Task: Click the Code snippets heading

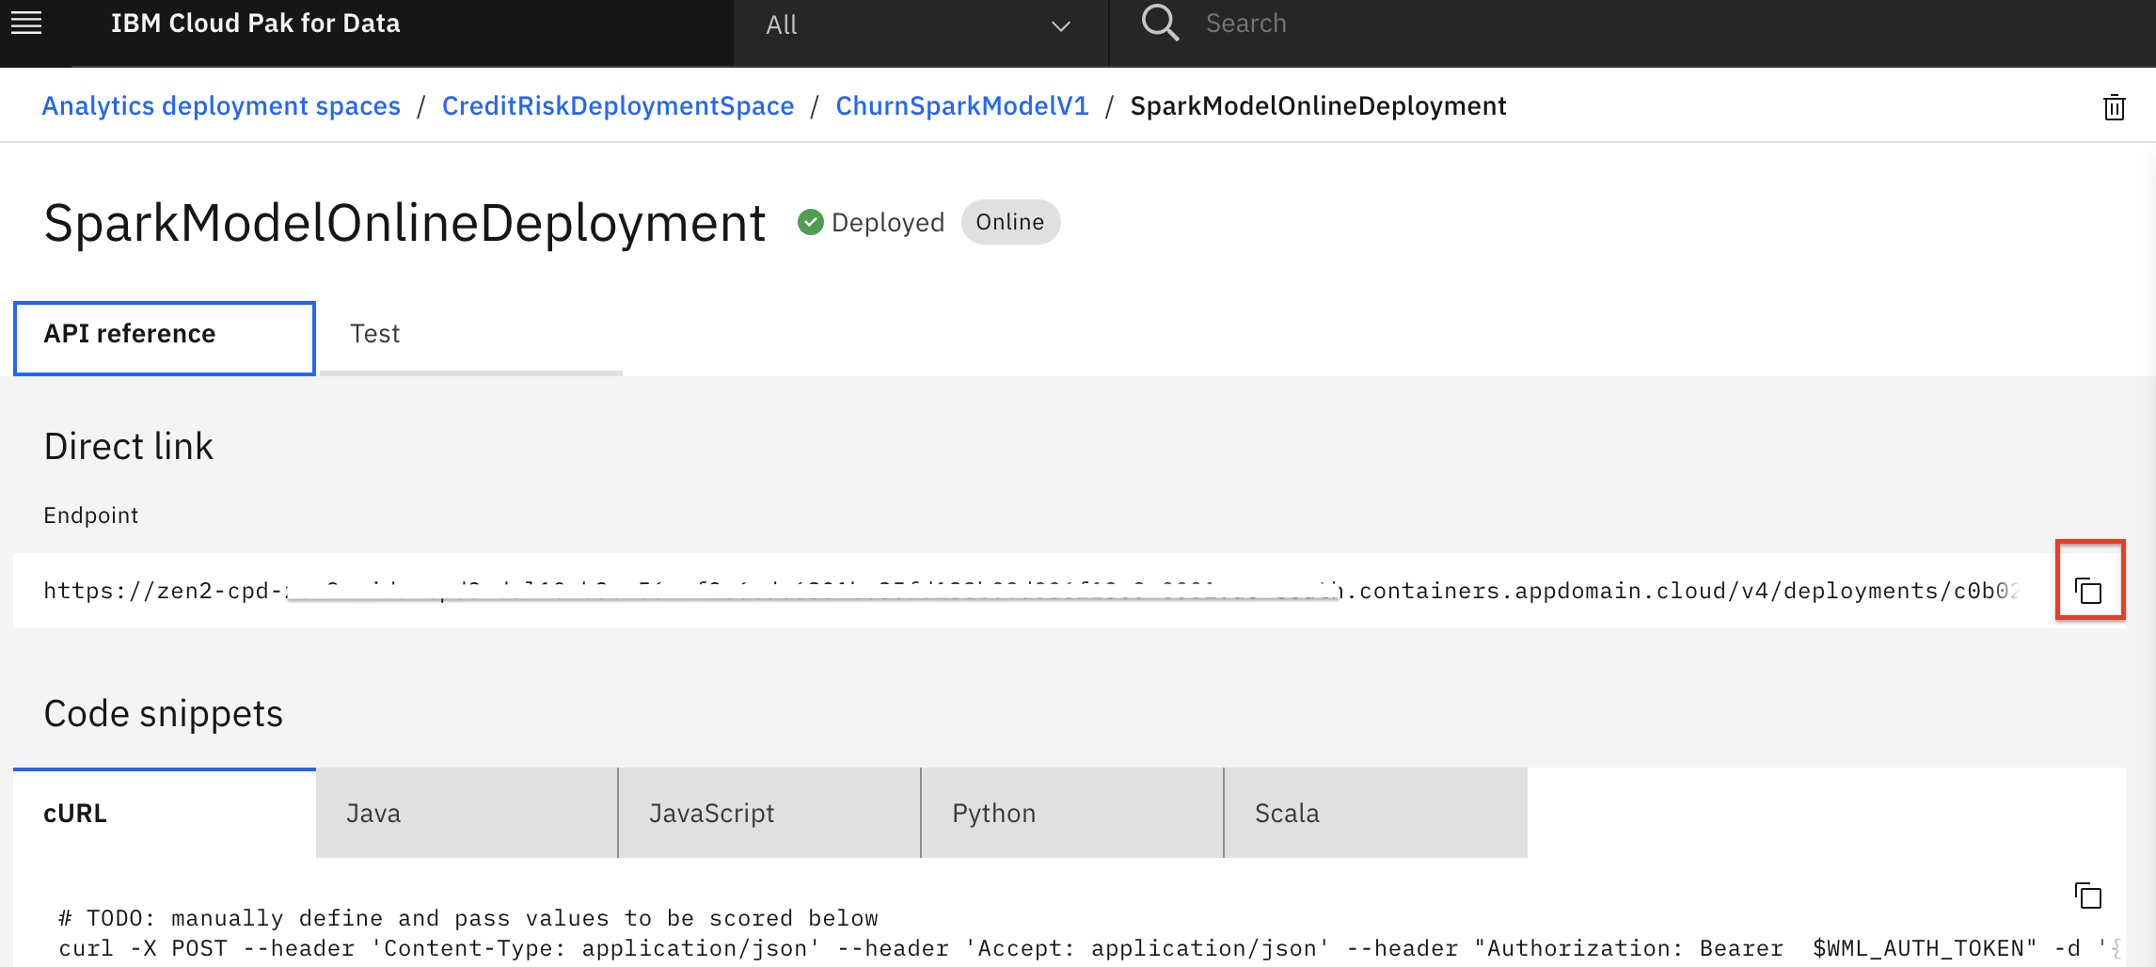Action: (x=164, y=714)
